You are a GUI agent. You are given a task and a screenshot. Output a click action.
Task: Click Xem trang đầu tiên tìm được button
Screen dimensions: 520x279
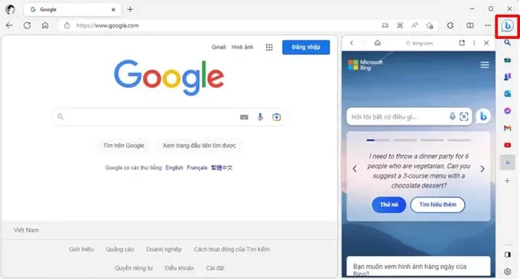[200, 145]
